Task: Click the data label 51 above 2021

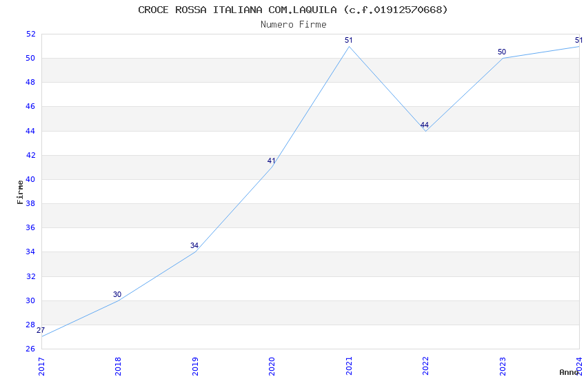Action: [x=349, y=41]
